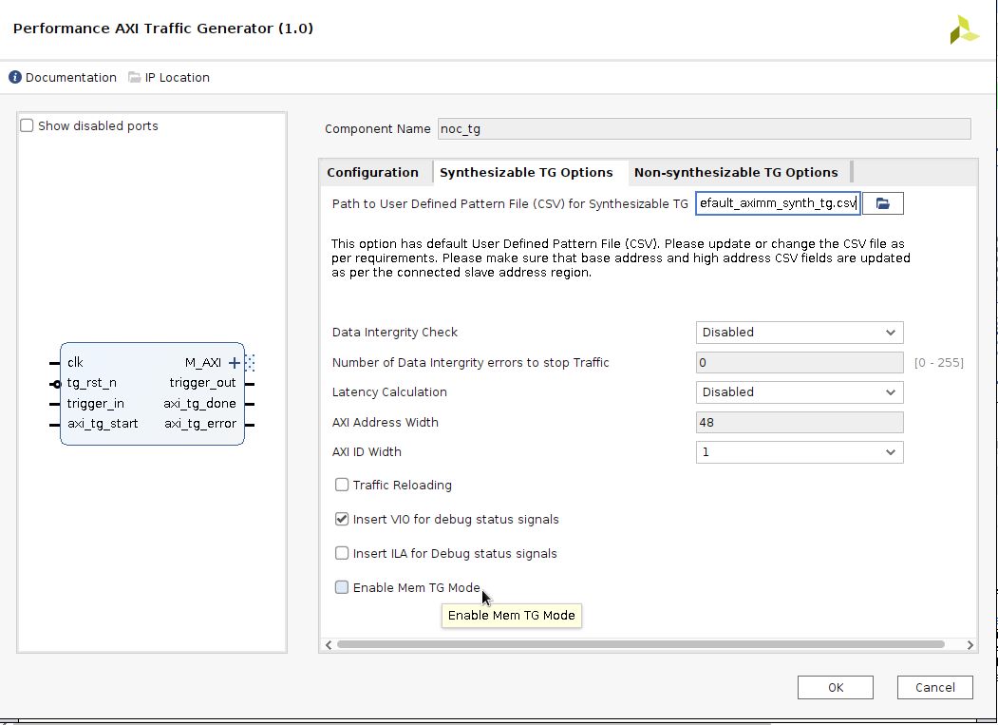This screenshot has height=725, width=998.
Task: Click the Component Name input field
Action: [x=703, y=128]
